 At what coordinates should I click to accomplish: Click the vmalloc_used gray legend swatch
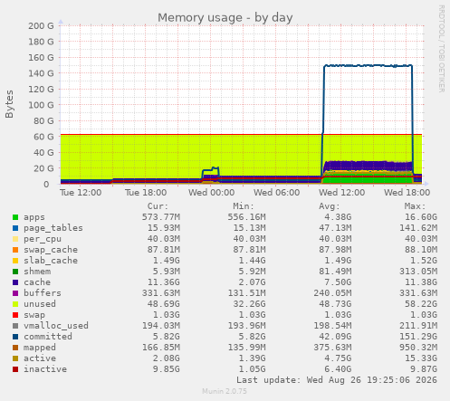point(15,326)
